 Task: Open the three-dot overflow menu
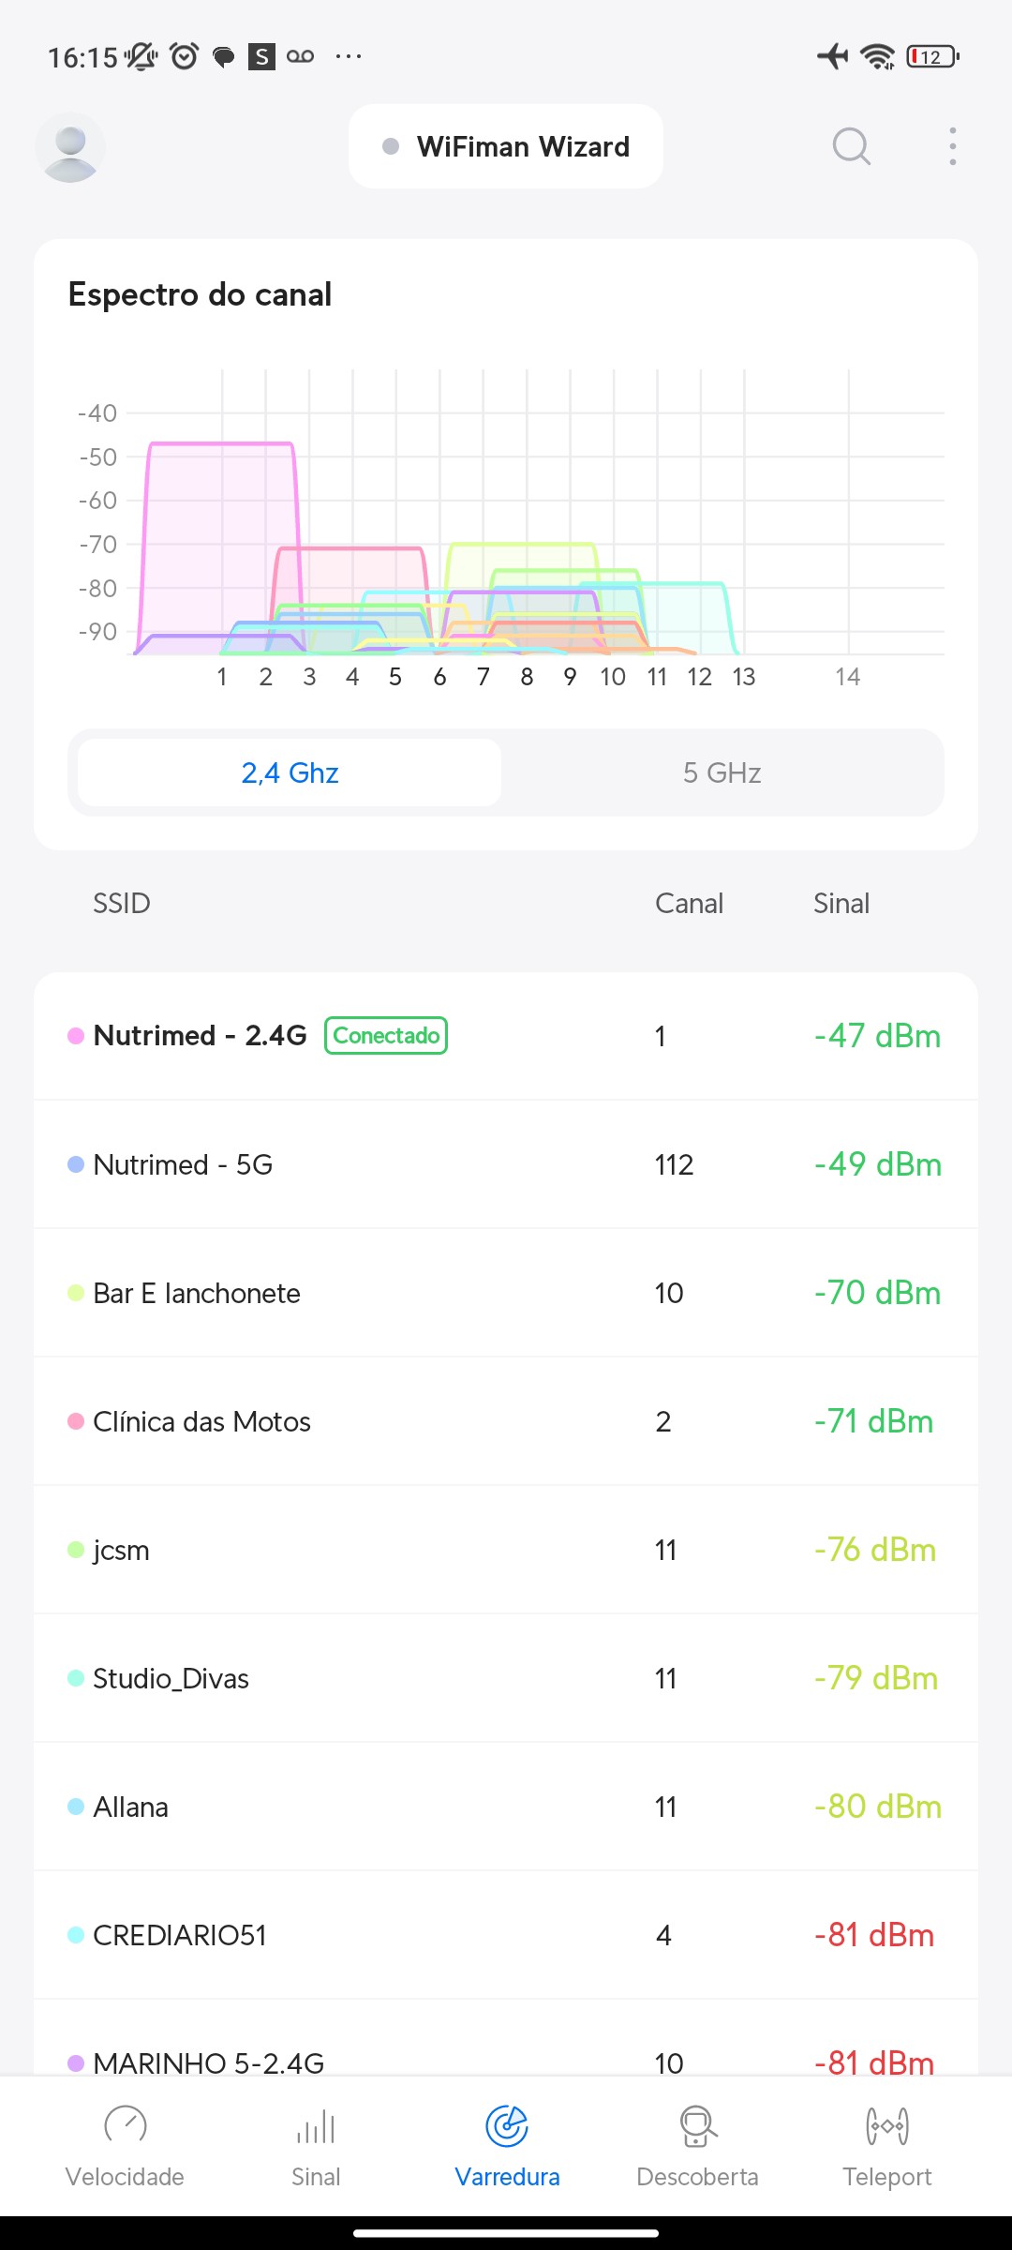pos(952,146)
